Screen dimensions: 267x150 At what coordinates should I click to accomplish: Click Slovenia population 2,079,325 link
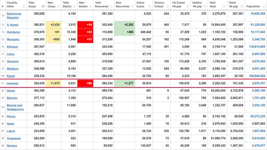(x=258, y=61)
